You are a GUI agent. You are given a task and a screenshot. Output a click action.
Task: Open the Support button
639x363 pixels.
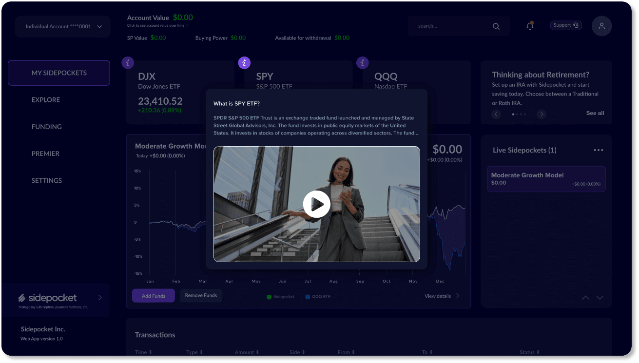click(x=566, y=25)
